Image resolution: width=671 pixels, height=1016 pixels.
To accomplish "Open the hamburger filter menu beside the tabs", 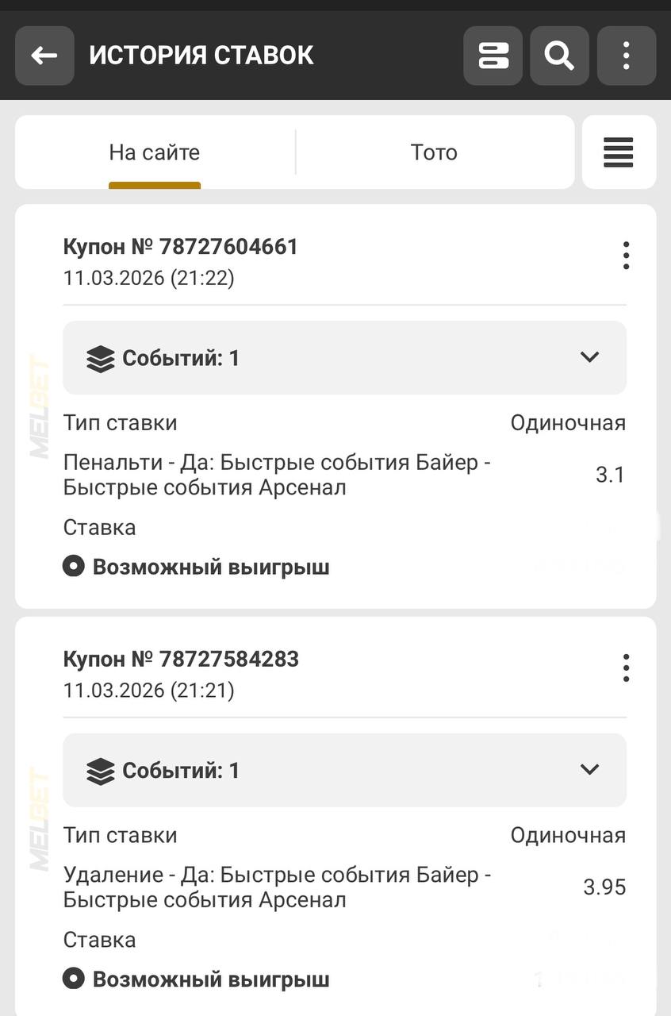I will tap(619, 152).
